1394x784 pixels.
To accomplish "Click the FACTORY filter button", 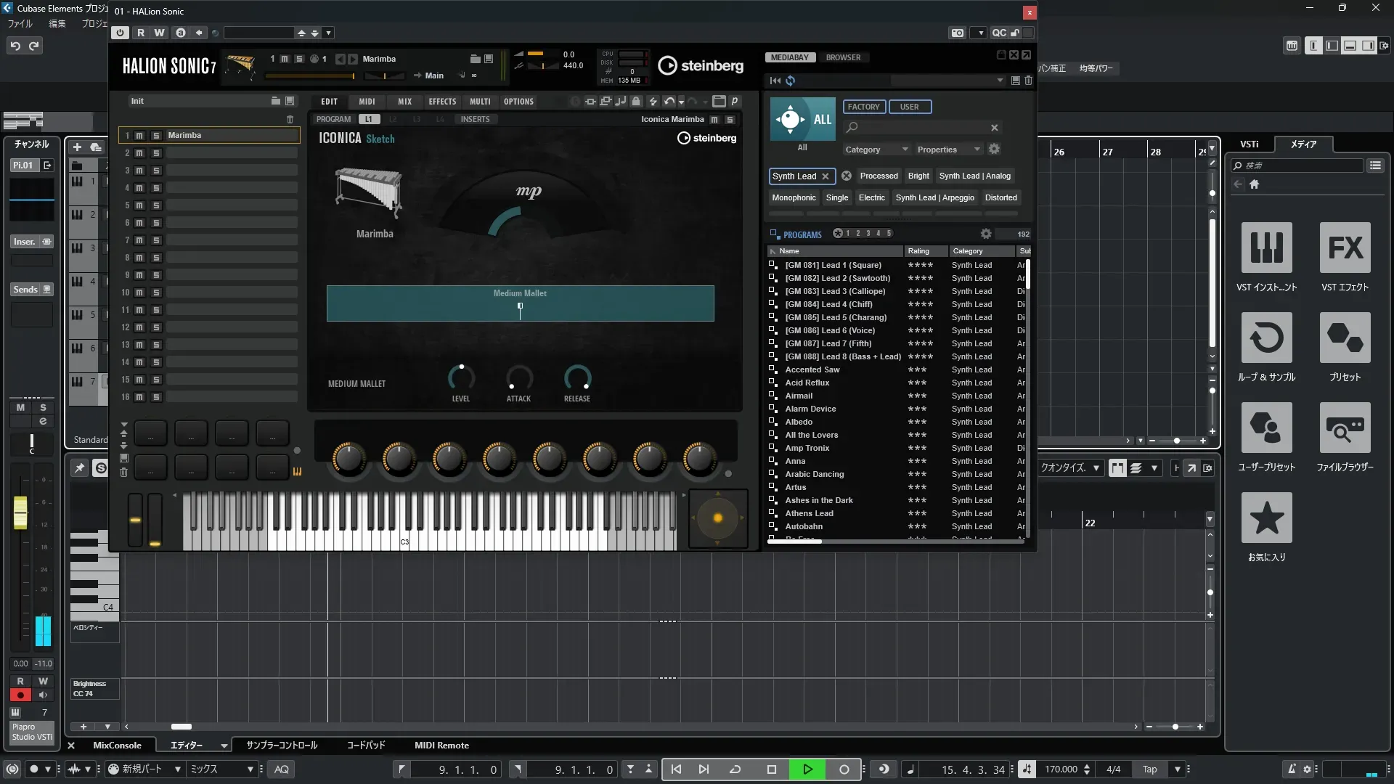I will click(x=863, y=107).
